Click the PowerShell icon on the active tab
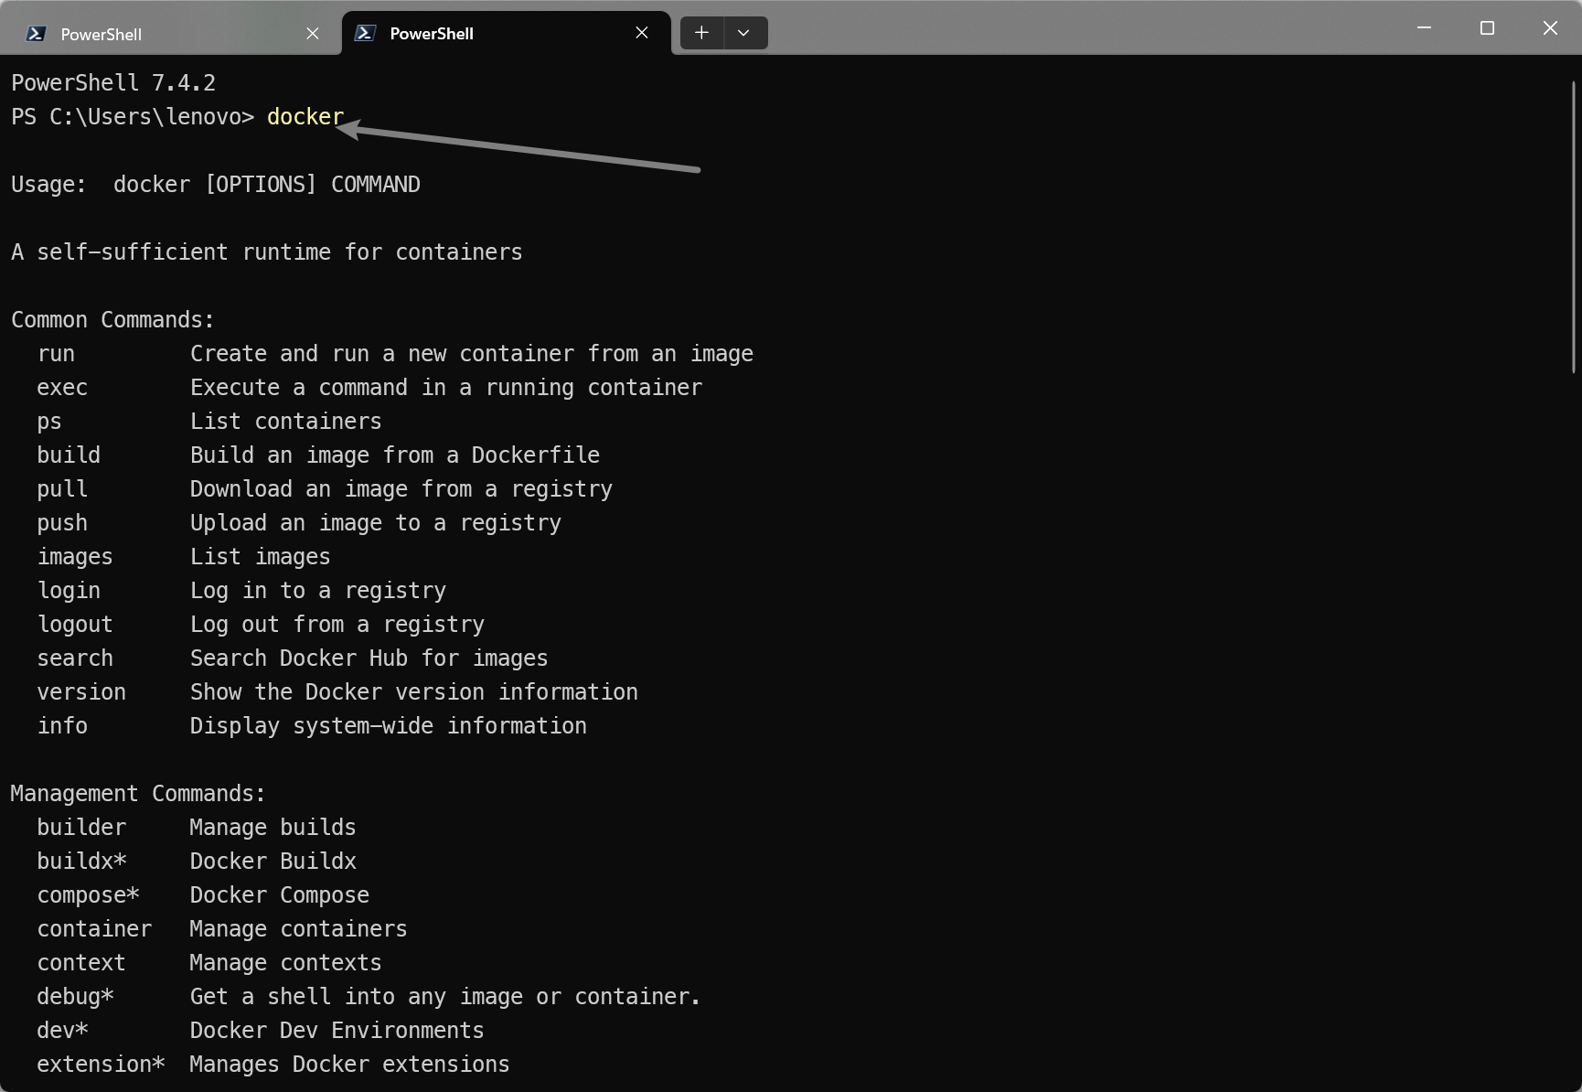 click(366, 33)
